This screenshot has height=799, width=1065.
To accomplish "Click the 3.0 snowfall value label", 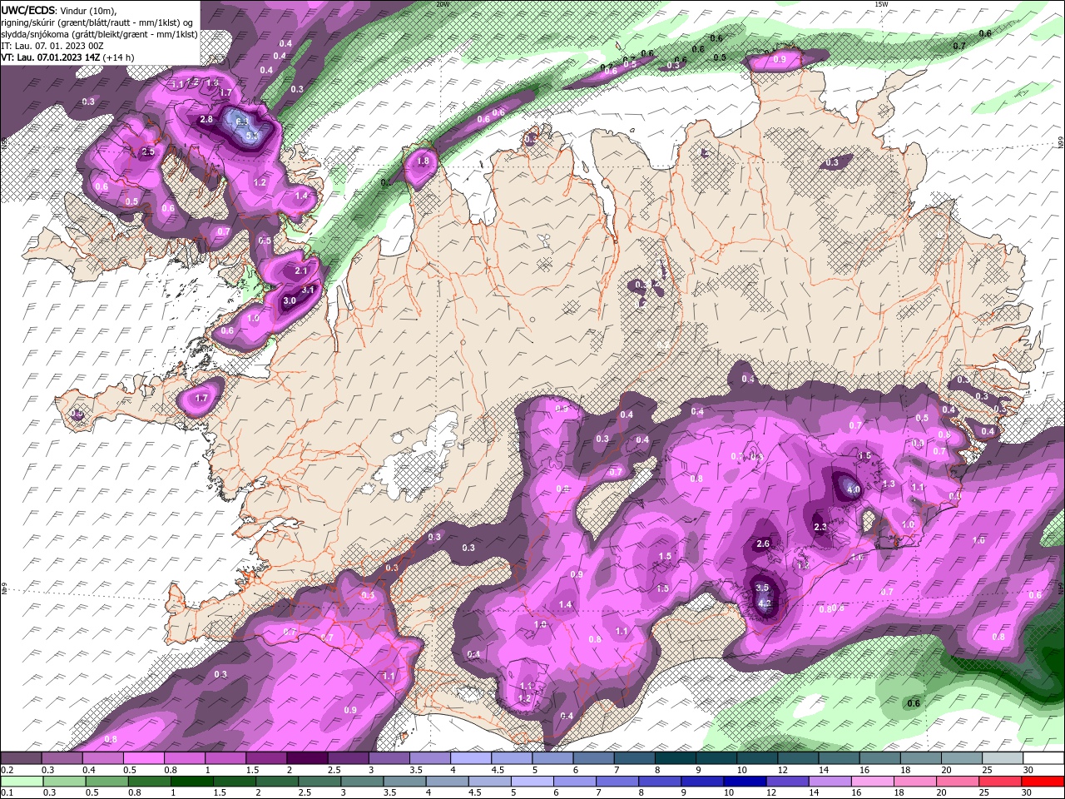I will 290,300.
